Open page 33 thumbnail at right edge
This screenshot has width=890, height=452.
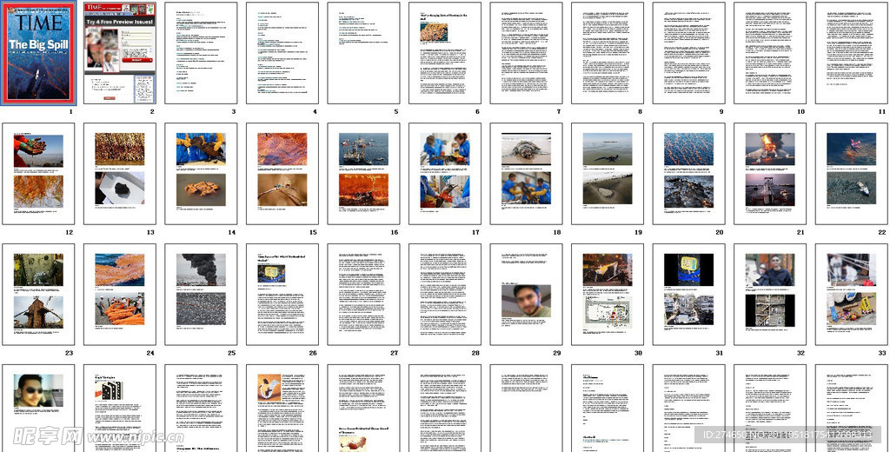852,295
